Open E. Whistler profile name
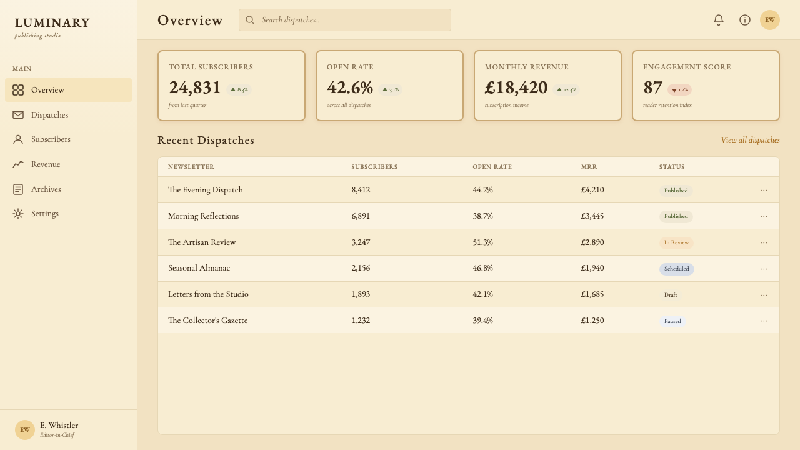The width and height of the screenshot is (800, 450). [59, 426]
